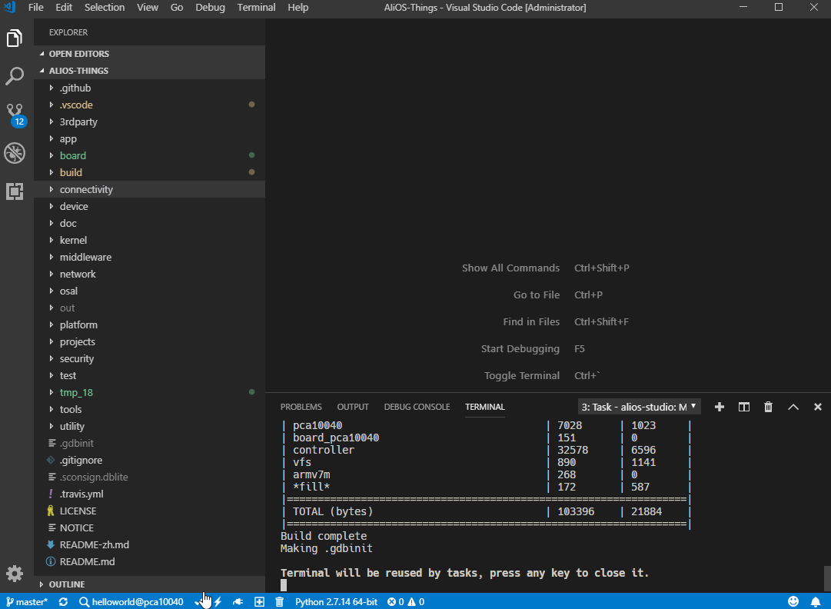Add a new terminal with plus icon
This screenshot has width=831, height=609.
point(720,407)
